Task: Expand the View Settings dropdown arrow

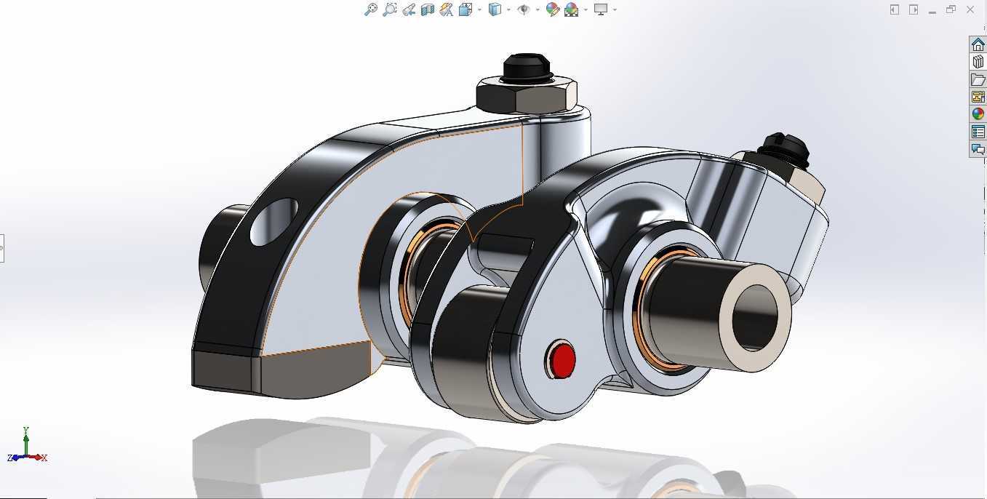Action: 615,9
